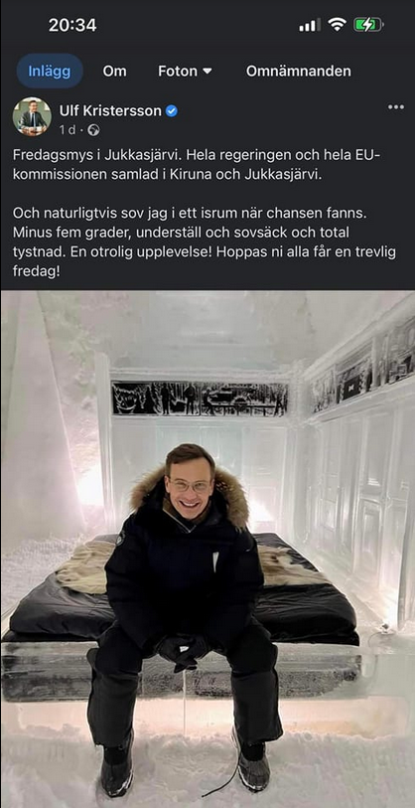This screenshot has width=415, height=808.
Task: Tap the paragraph starting with Och naturligtvis
Action: click(x=204, y=242)
